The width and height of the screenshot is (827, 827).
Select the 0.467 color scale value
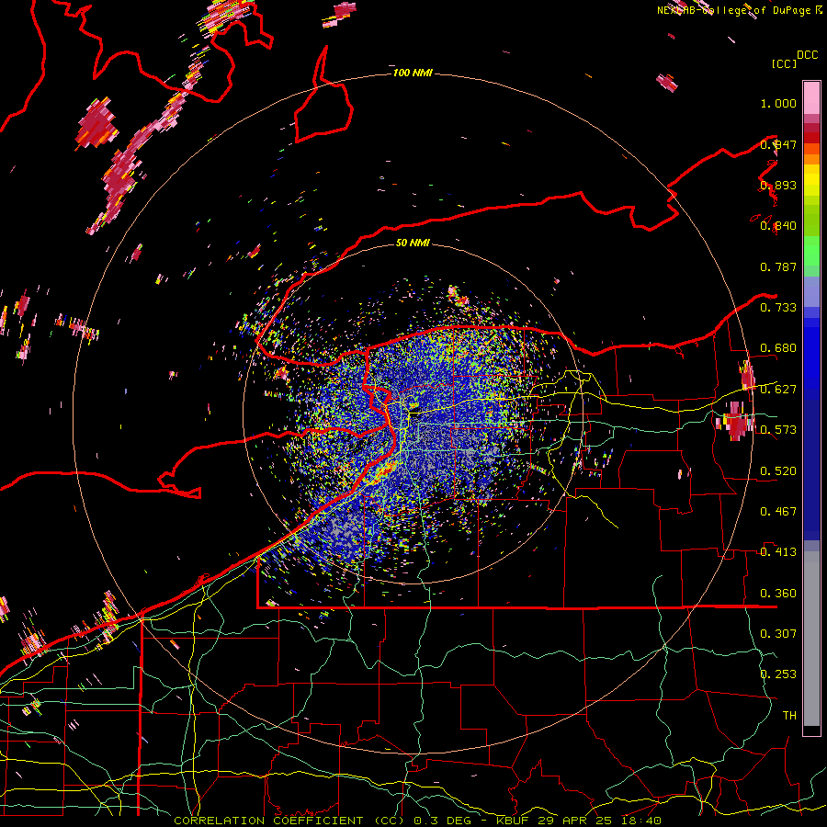778,512
